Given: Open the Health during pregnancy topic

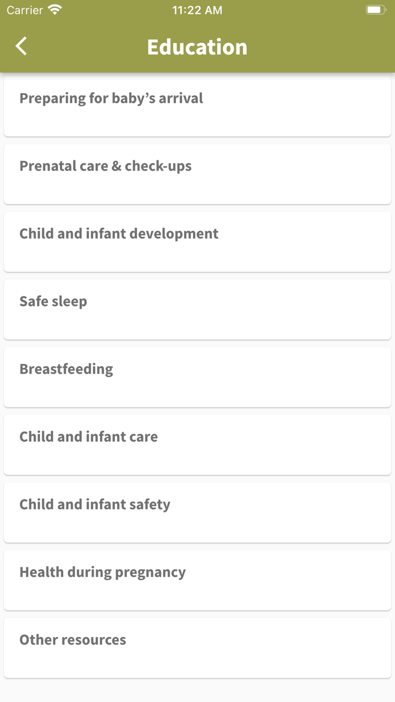Looking at the screenshot, I should click(197, 580).
